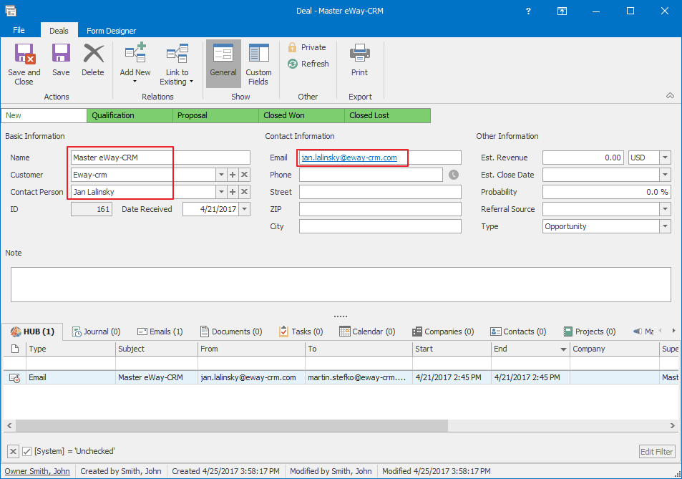Image resolution: width=682 pixels, height=479 pixels.
Task: Open the Documents (0) tab
Action: [231, 332]
